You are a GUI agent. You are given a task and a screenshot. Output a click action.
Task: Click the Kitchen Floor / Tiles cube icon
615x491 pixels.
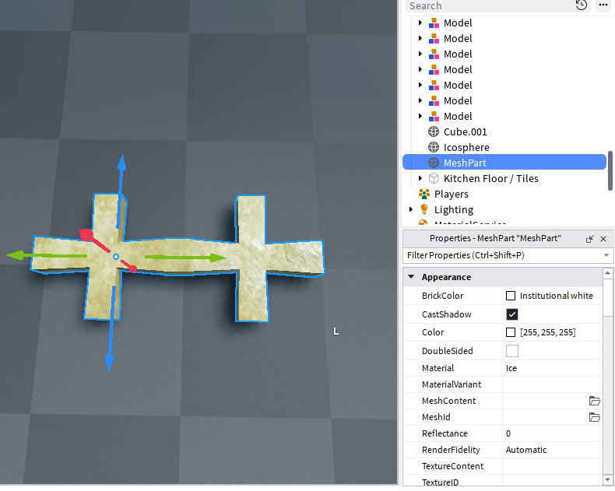(x=434, y=178)
